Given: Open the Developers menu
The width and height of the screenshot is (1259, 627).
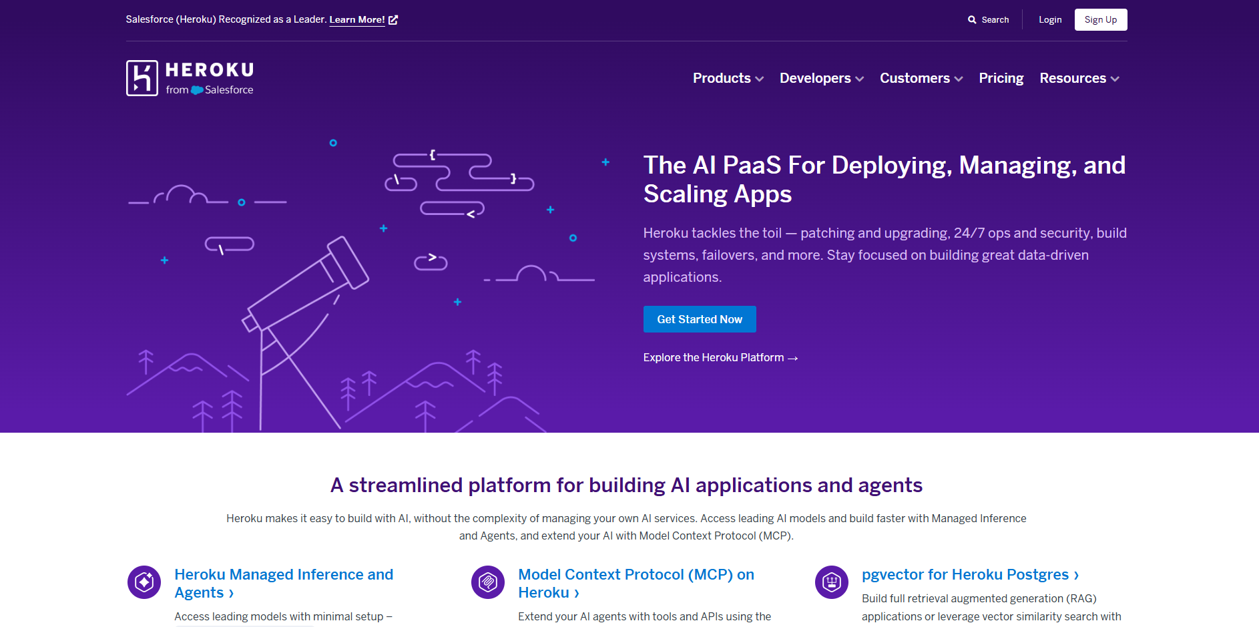Looking at the screenshot, I should coord(815,78).
